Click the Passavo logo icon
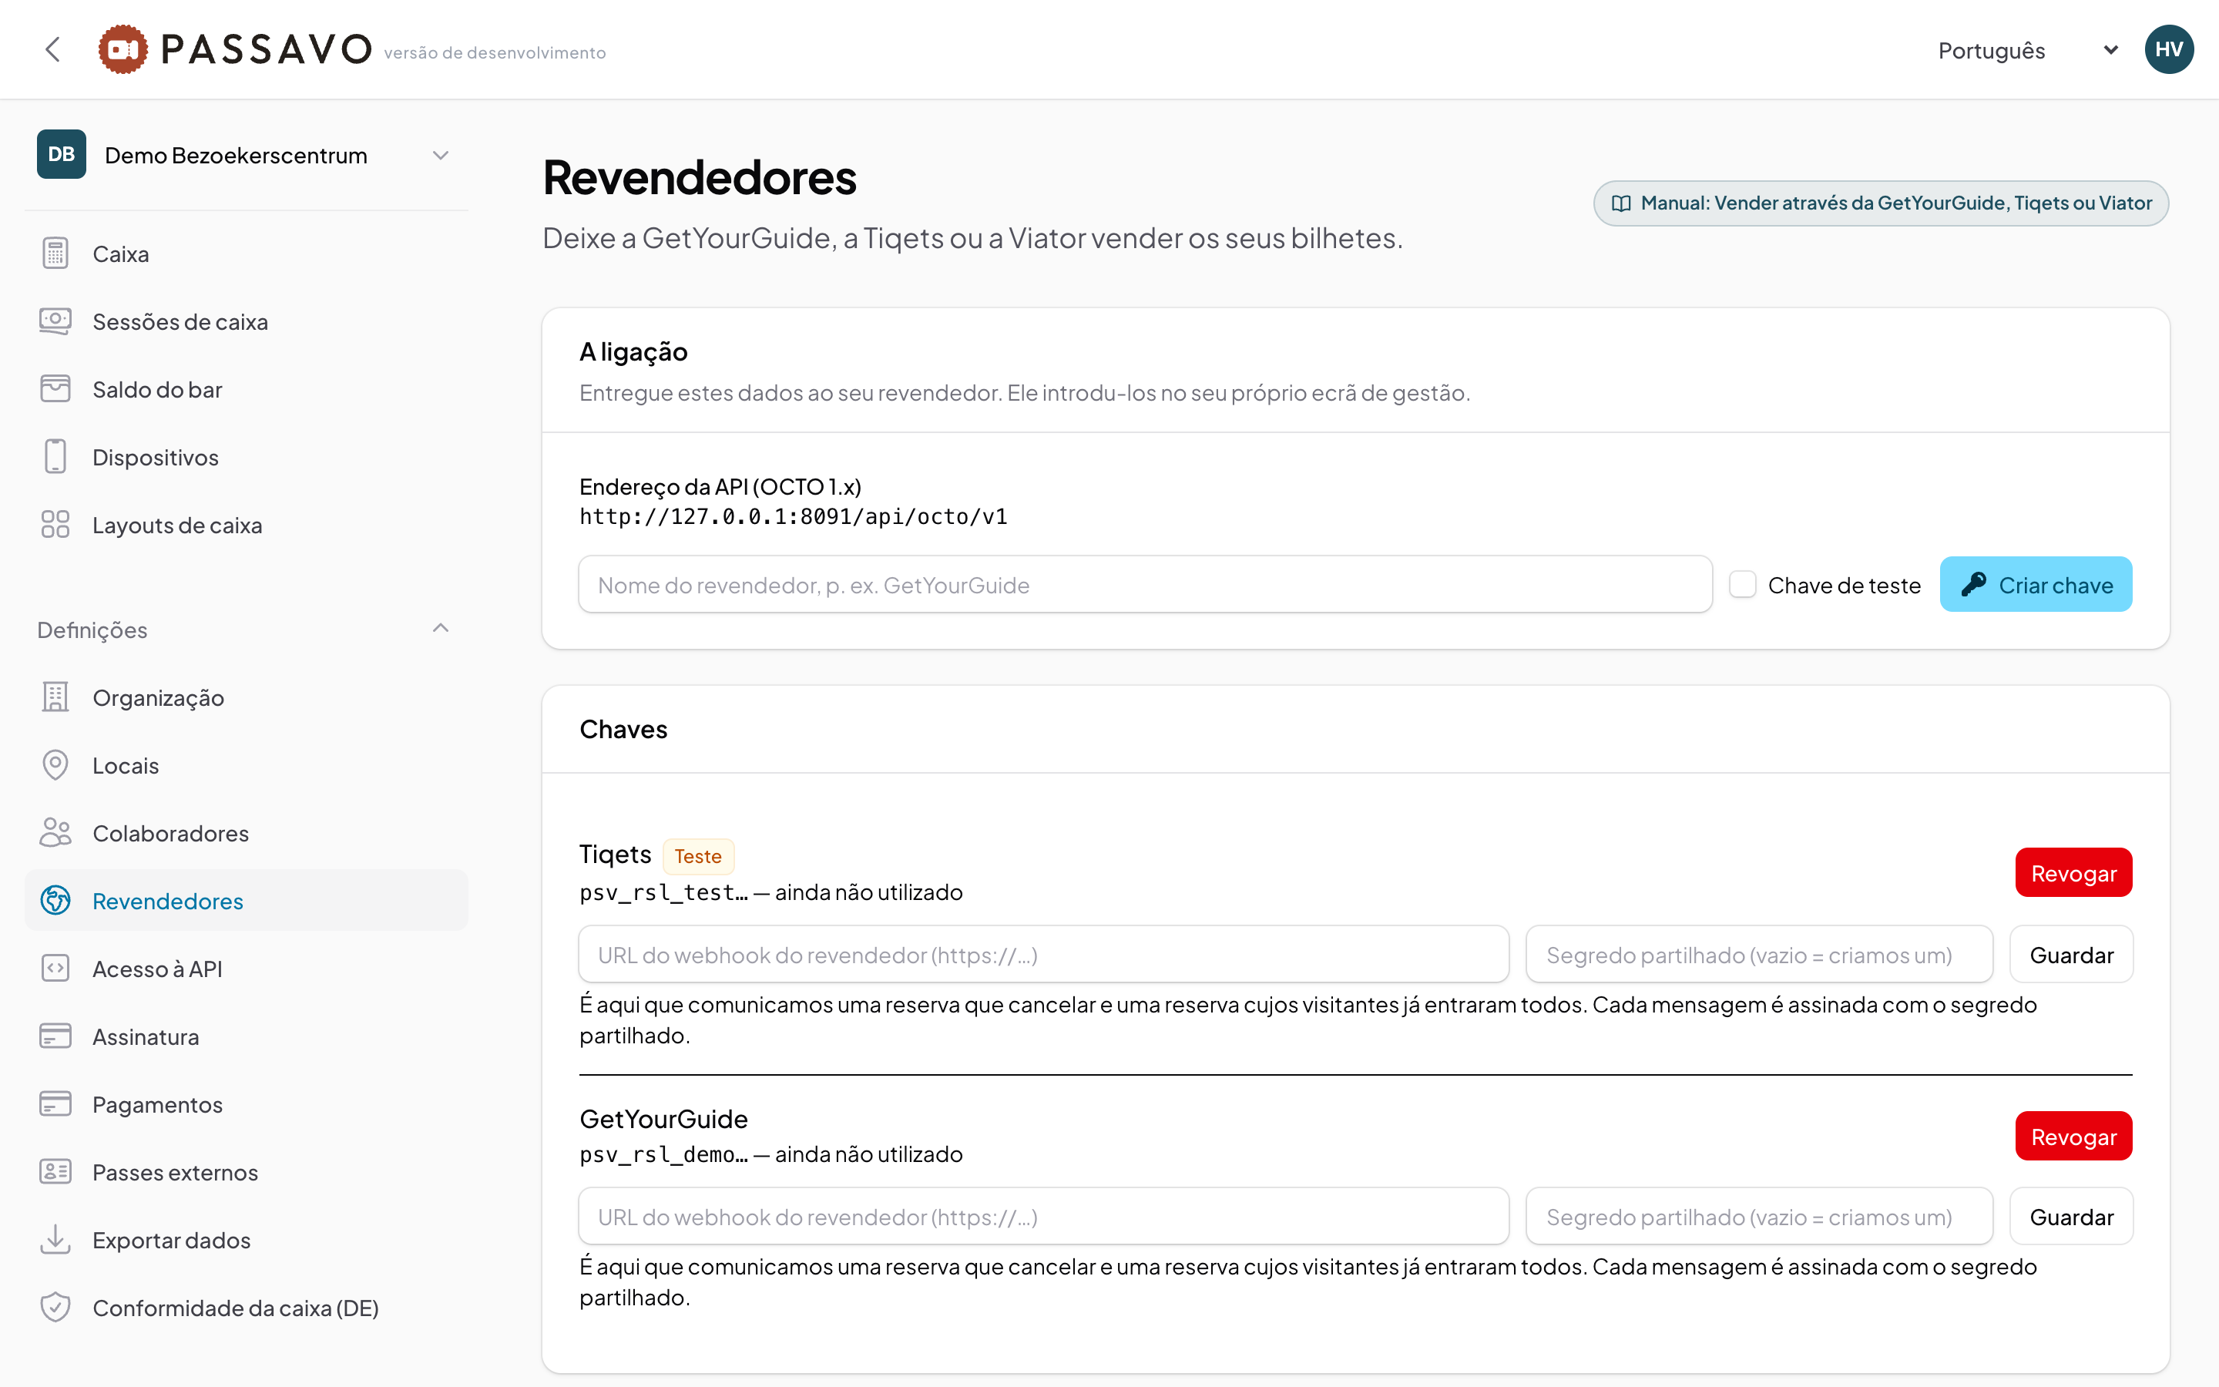The width and height of the screenshot is (2219, 1387). (123, 49)
